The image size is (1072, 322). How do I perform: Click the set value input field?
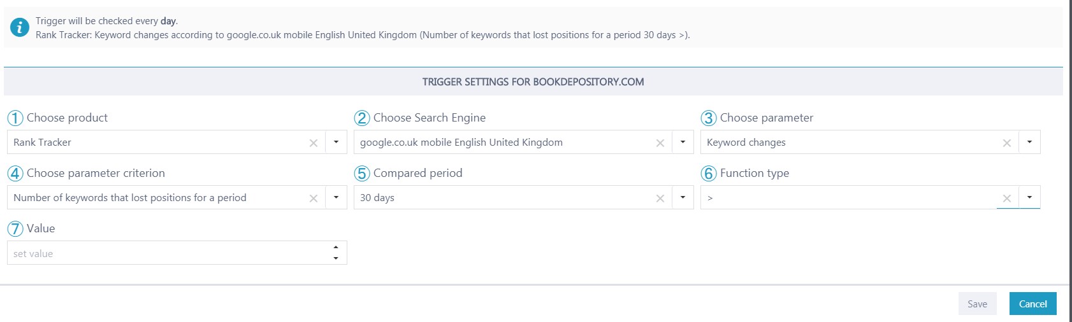pyautogui.click(x=169, y=253)
